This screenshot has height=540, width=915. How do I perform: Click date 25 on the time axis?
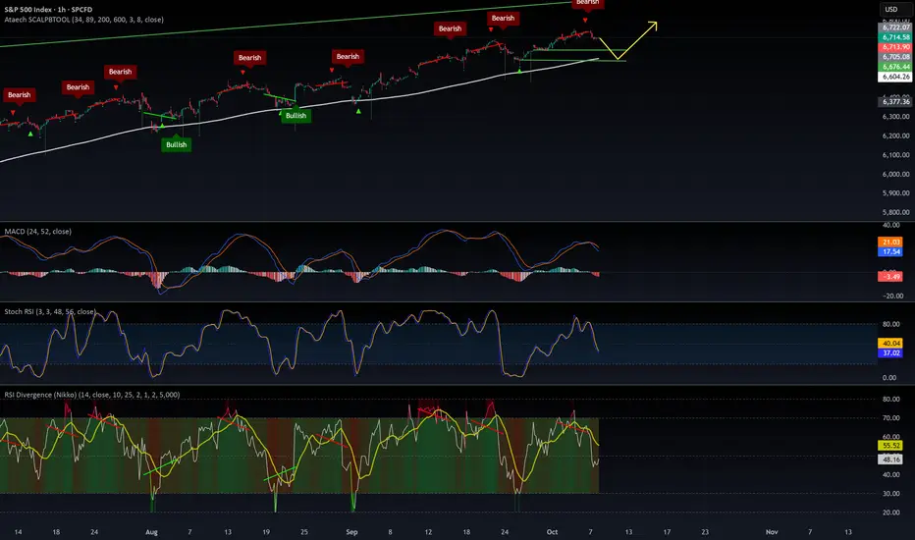[304, 532]
